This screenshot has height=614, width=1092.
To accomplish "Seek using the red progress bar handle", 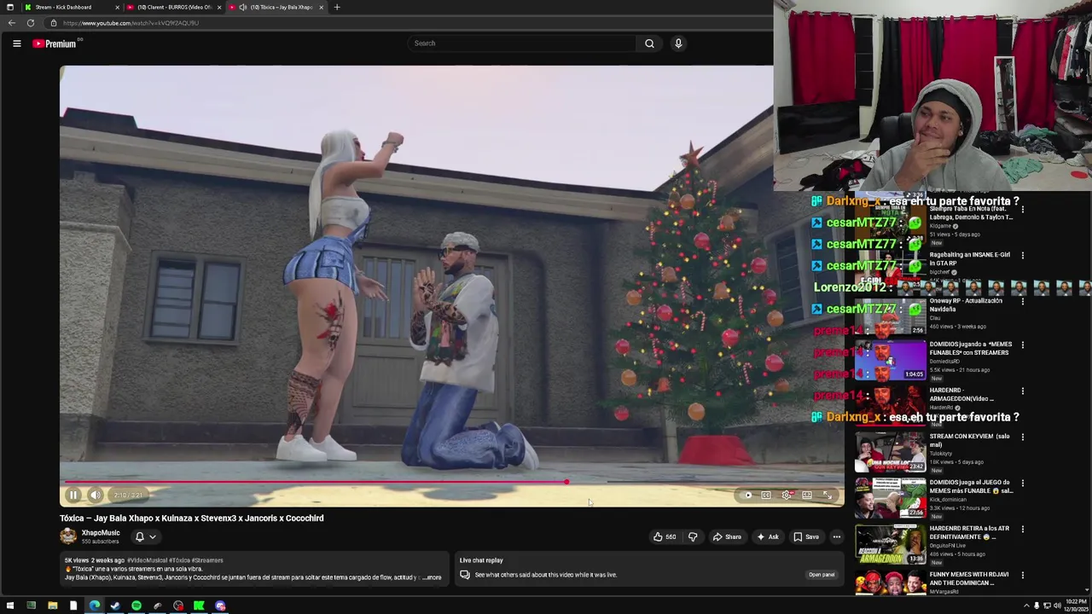I will tap(566, 482).
